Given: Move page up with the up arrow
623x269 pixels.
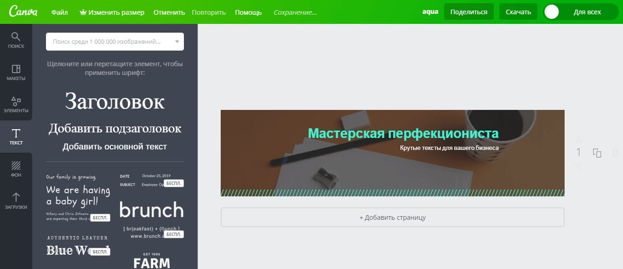Looking at the screenshot, I should [579, 140].
